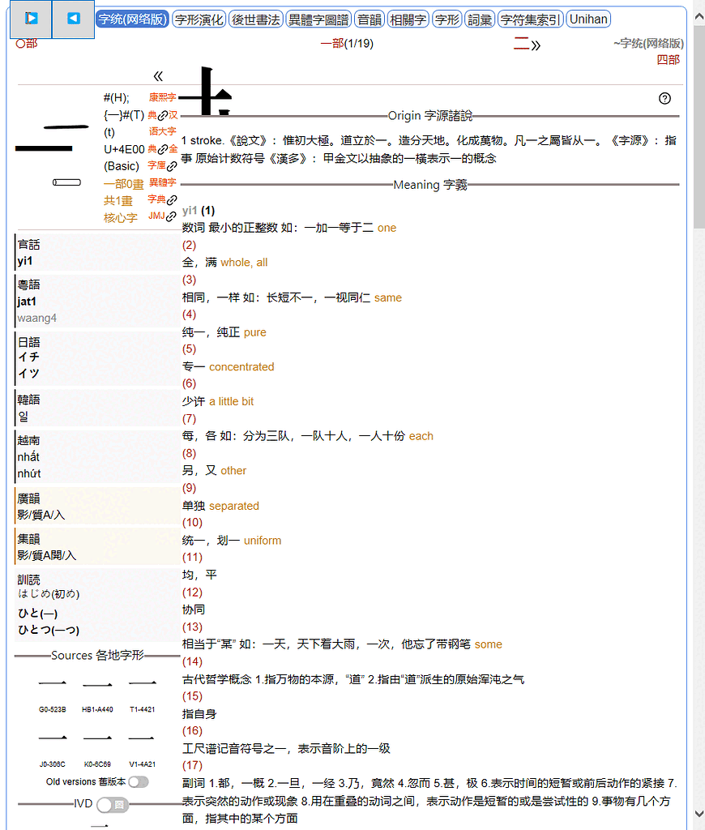
Task: Open the JMJ link
Action: (x=156, y=216)
